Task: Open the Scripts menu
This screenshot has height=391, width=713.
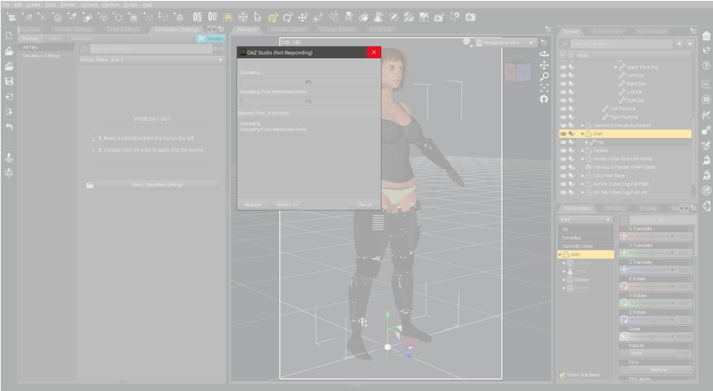Action: (131, 4)
